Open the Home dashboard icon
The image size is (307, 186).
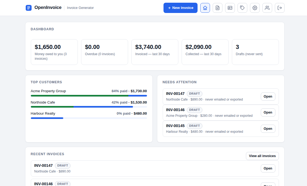[205, 8]
